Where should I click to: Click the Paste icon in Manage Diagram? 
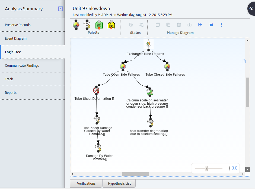168,25
